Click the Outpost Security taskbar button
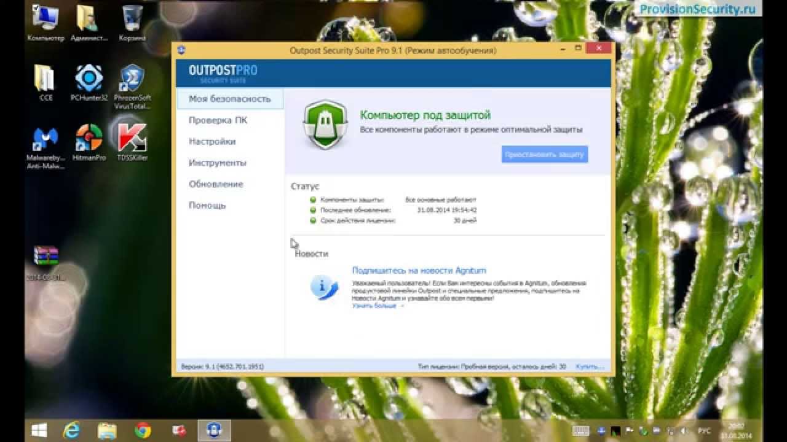The height and width of the screenshot is (442, 787). pos(215,430)
